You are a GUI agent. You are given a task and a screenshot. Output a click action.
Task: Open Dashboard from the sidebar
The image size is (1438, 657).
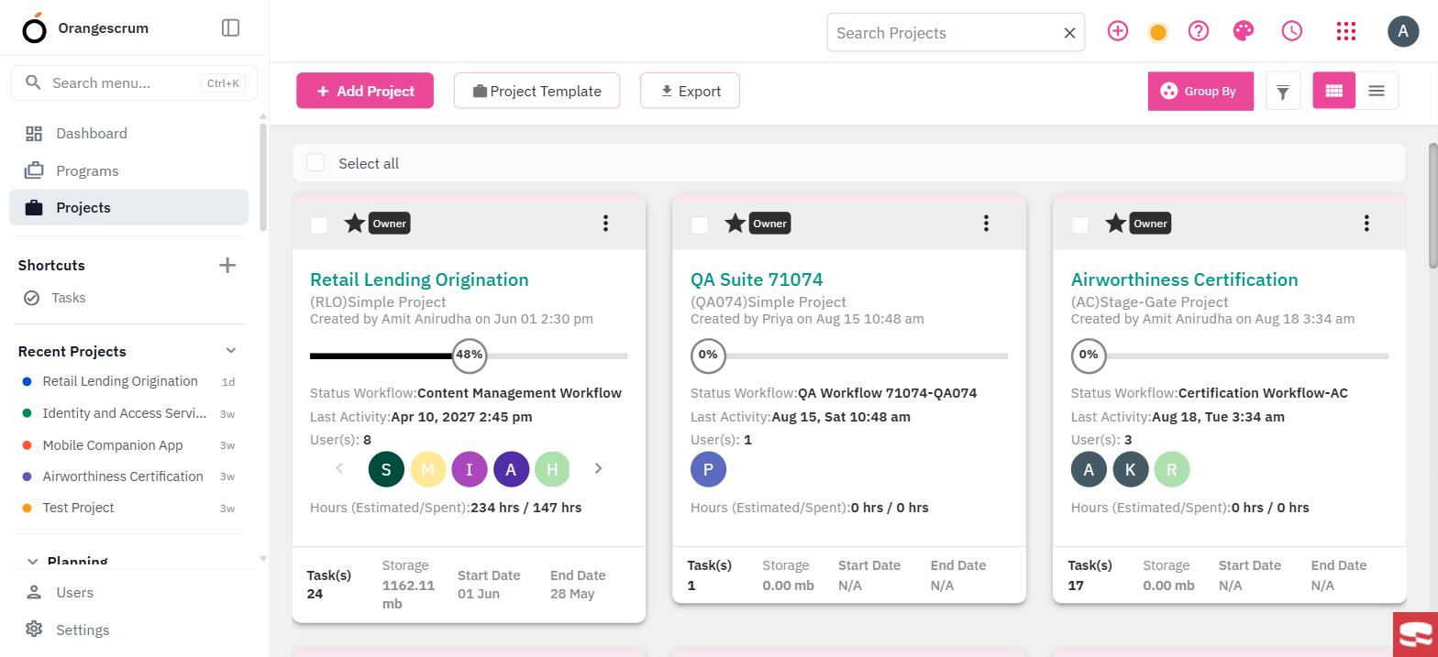128,134
